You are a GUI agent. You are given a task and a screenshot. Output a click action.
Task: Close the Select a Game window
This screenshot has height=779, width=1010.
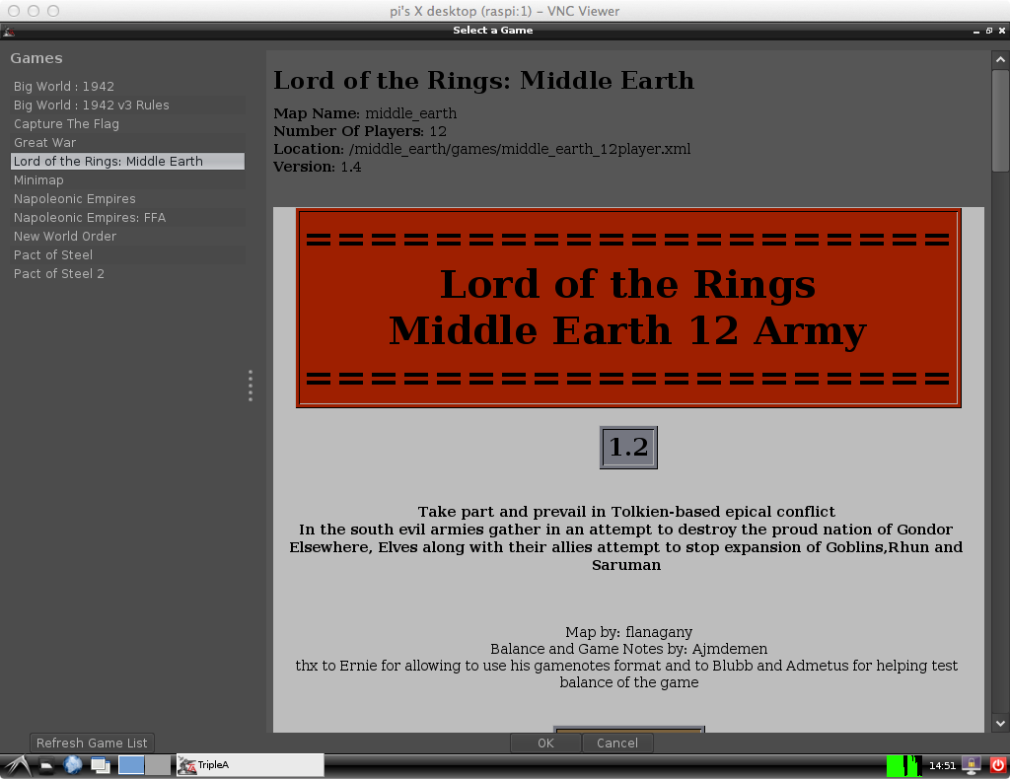tap(1002, 31)
